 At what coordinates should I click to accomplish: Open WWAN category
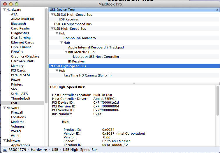(x=16, y=131)
